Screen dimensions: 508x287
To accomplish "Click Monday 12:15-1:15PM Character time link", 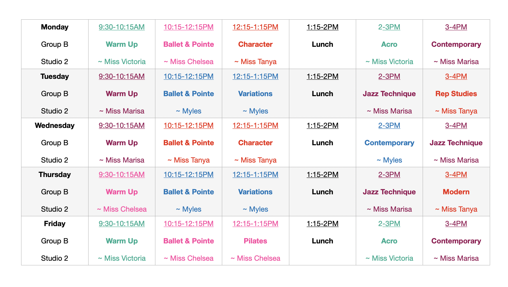I will (255, 27).
